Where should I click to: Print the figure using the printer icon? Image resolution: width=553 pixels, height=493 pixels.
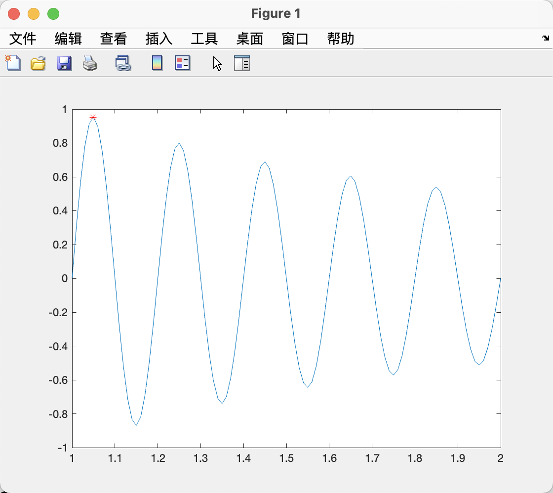(90, 64)
